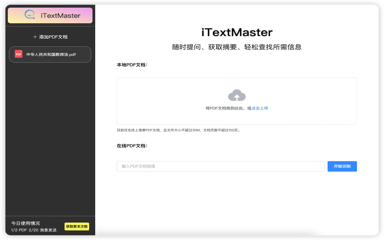The image size is (384, 240).
Task: Click the 点击上传 upload link
Action: (260, 108)
